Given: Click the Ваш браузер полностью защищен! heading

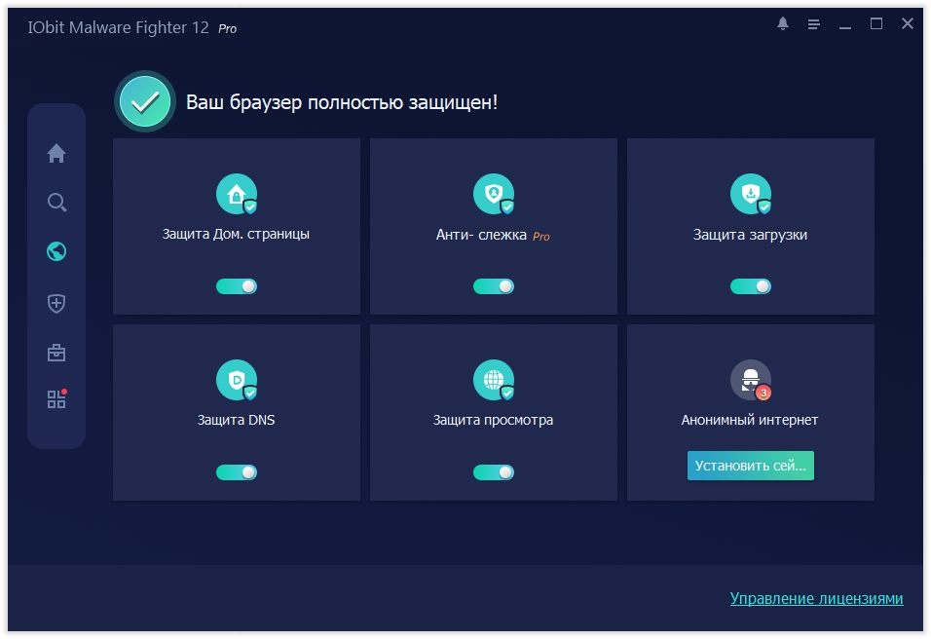Looking at the screenshot, I should [x=342, y=102].
